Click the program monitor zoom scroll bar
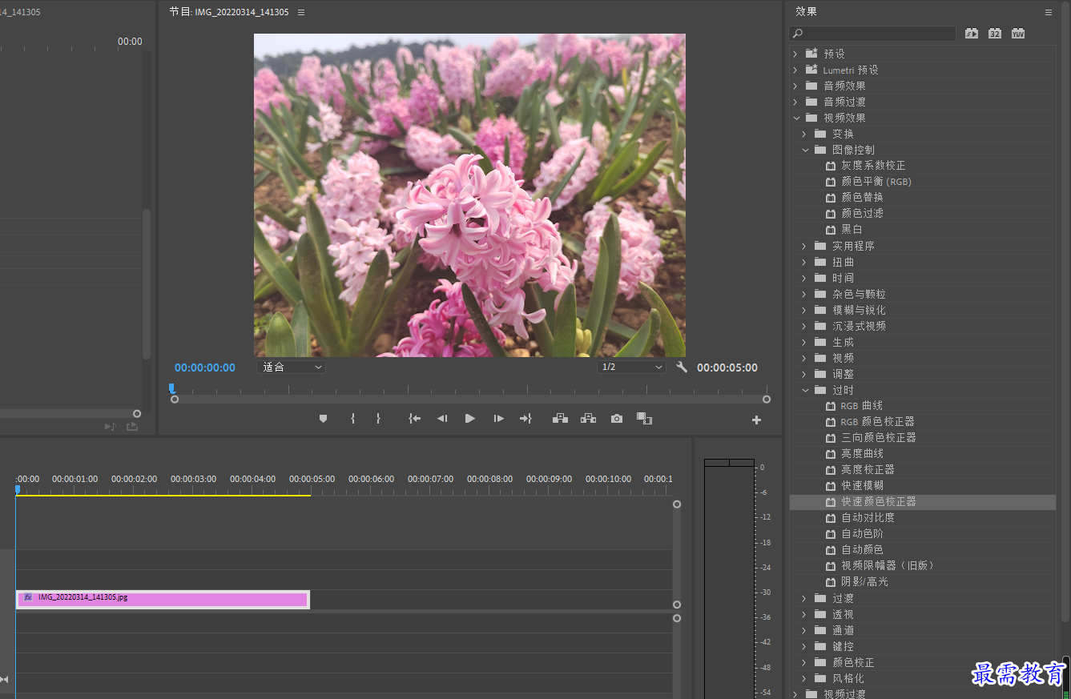The width and height of the screenshot is (1071, 699). click(x=470, y=399)
